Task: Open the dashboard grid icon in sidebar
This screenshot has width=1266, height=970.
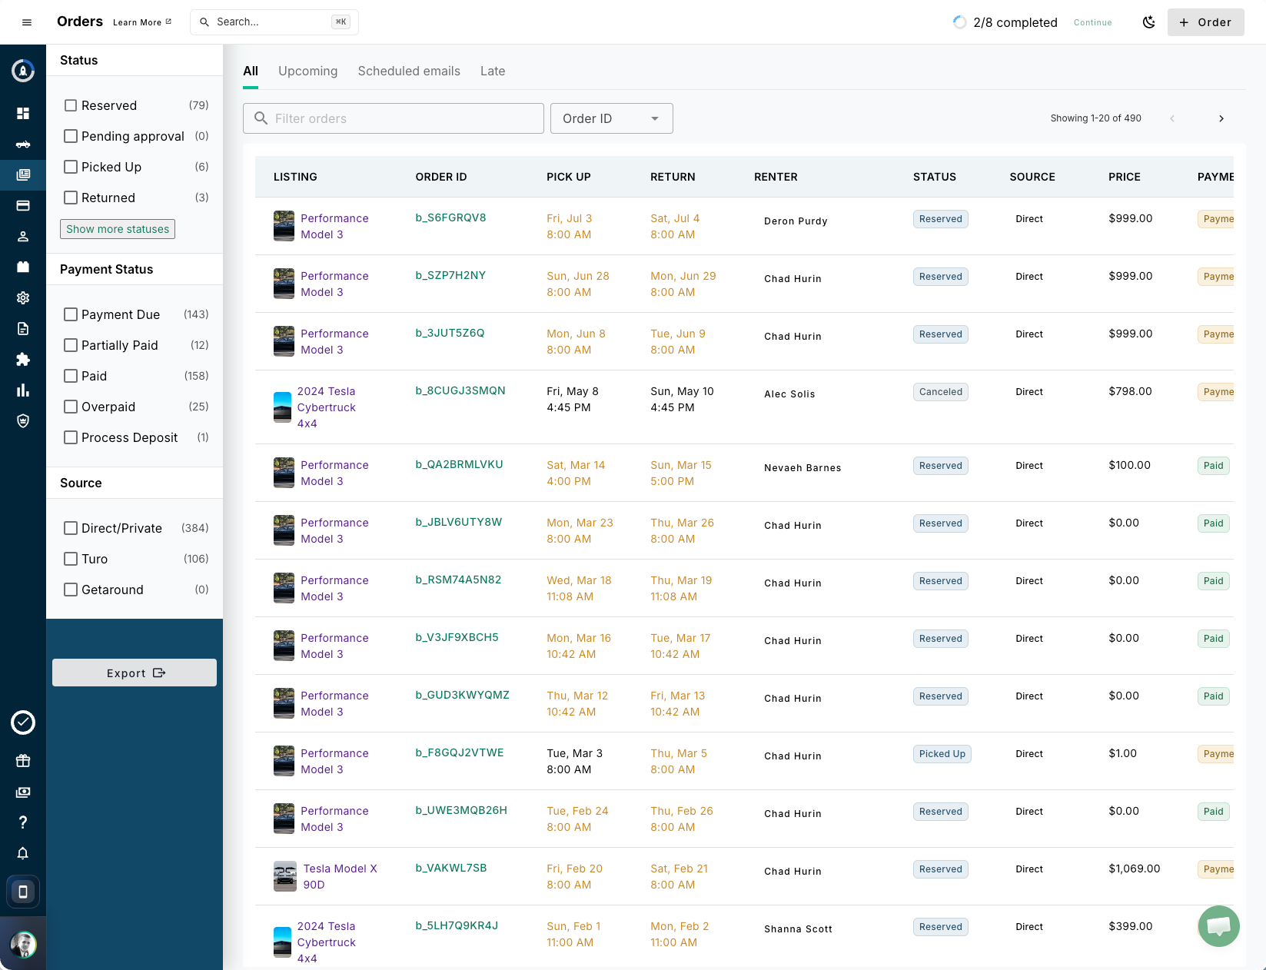Action: click(x=23, y=113)
